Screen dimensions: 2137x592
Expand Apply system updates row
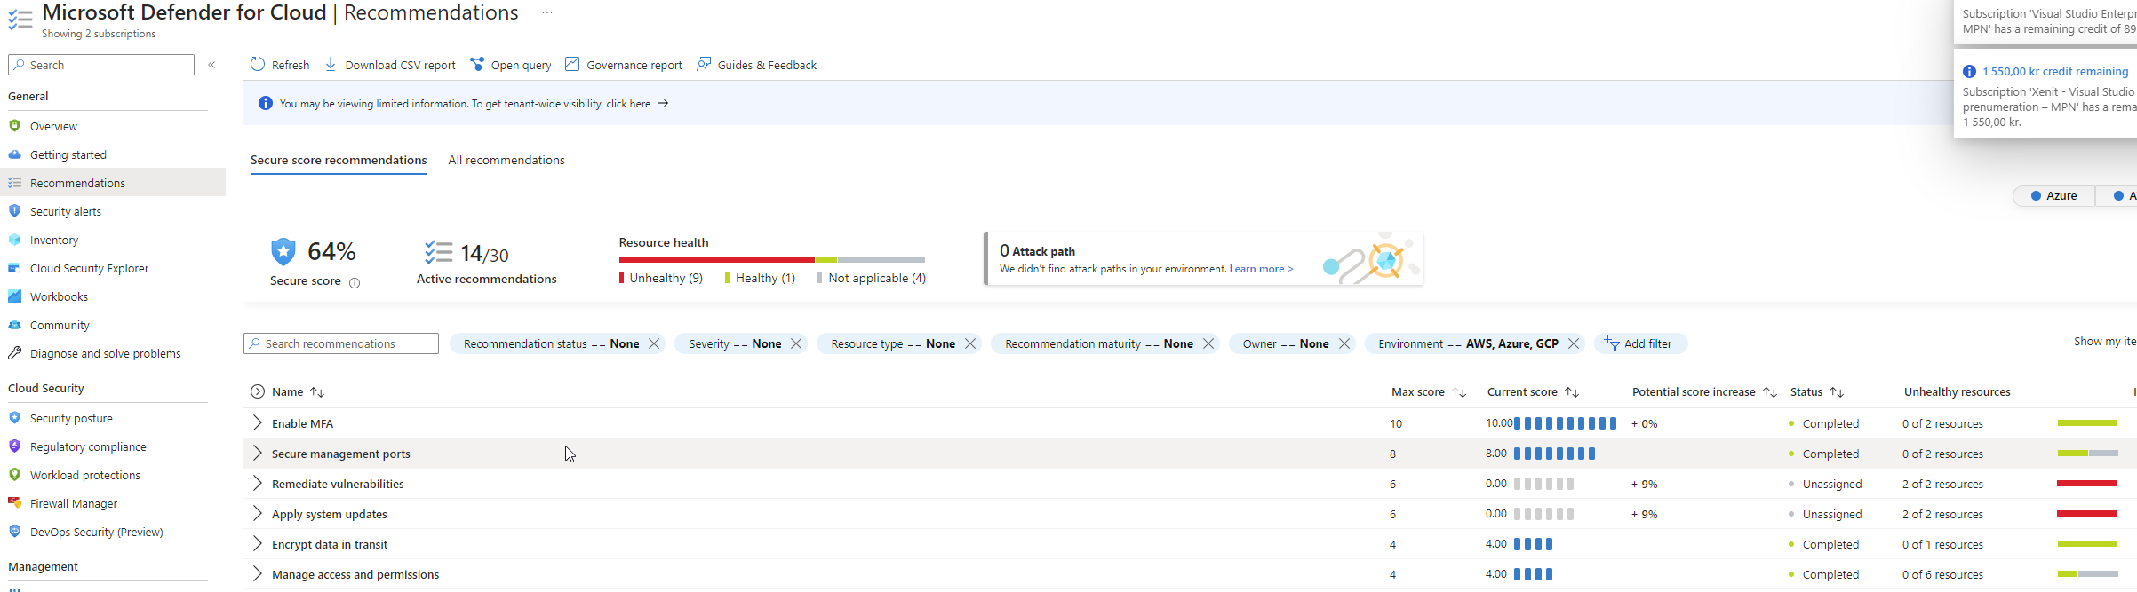pos(258,514)
